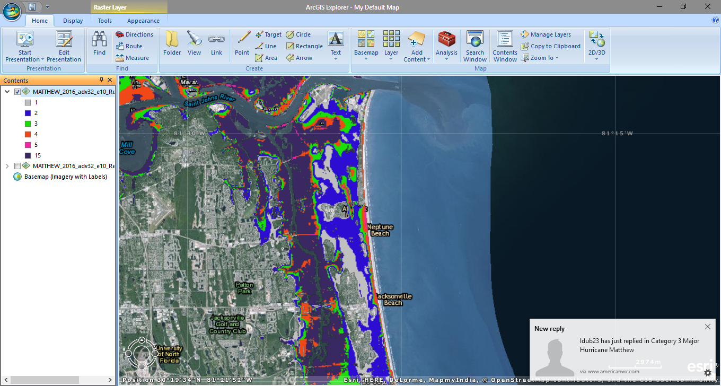Toggle the Contents Window
This screenshot has width=721, height=386.
(x=505, y=46)
